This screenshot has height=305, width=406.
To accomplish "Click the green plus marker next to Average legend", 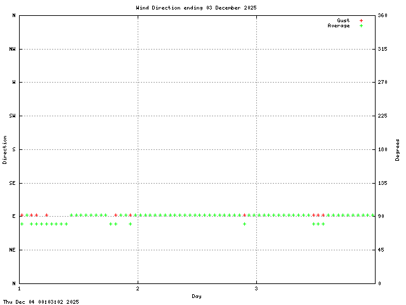I will [361, 25].
